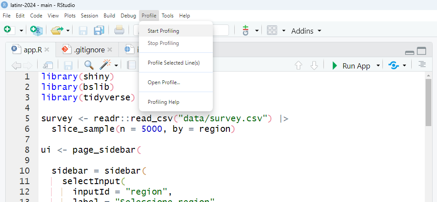Select Start Profiling from Profile menu
The height and width of the screenshot is (202, 437).
163,31
